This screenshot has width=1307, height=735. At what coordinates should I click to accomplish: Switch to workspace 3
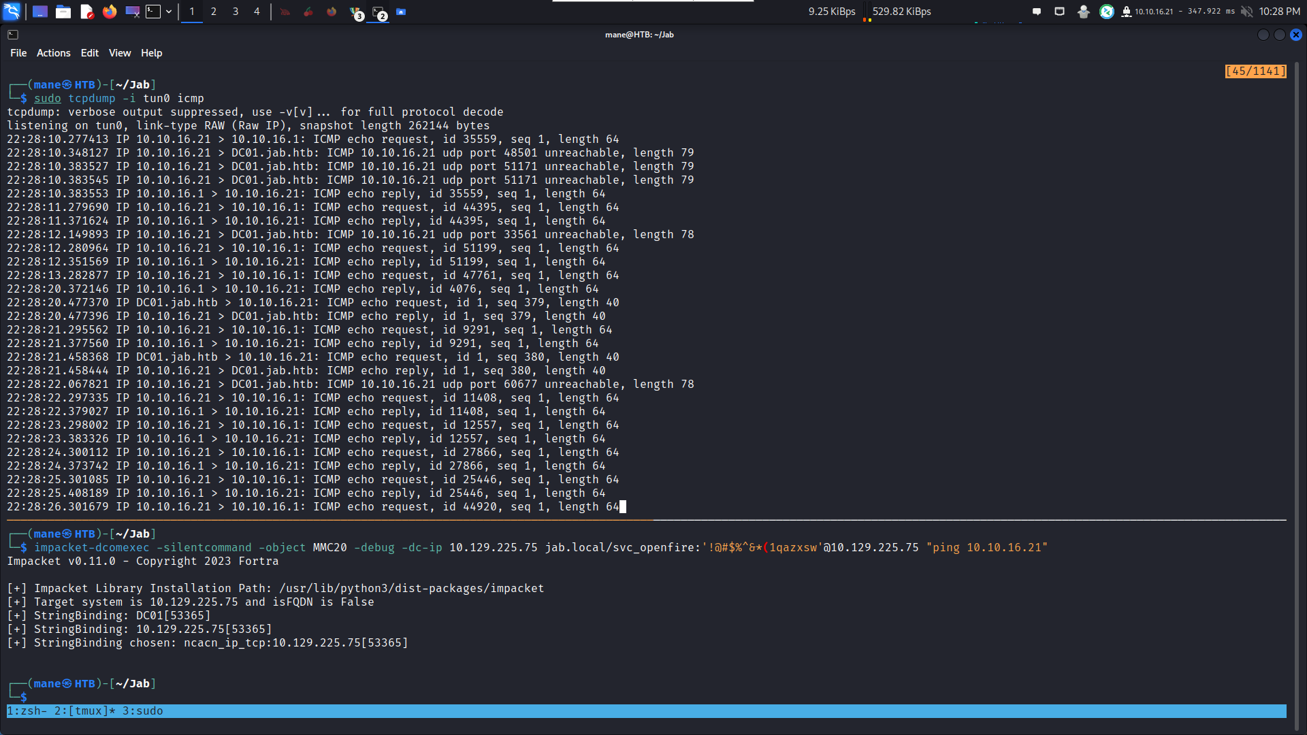[x=236, y=12]
